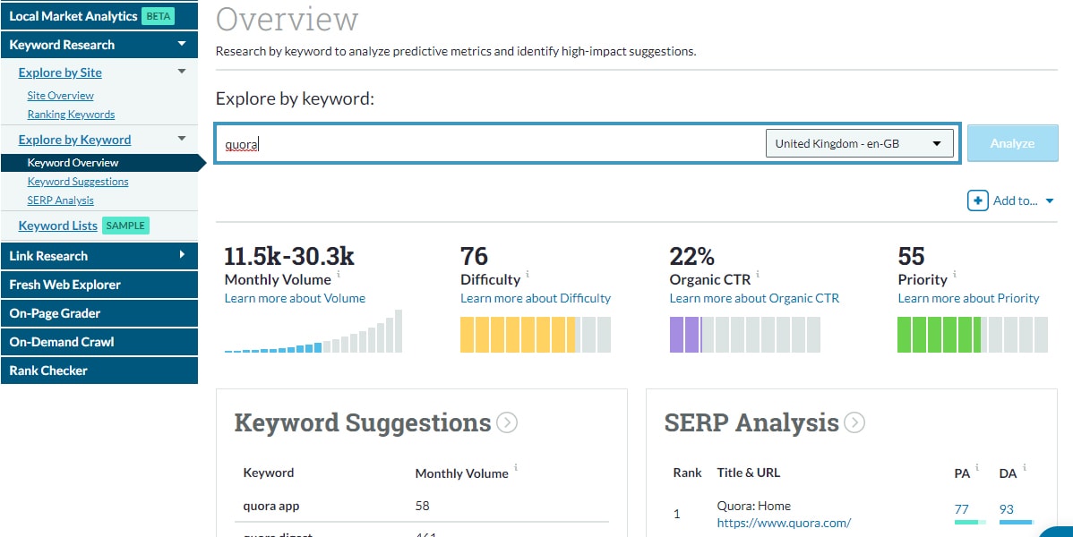Viewport: 1073px width, 537px height.
Task: Open Keyword Suggestions via its circled arrow icon
Action: (509, 422)
